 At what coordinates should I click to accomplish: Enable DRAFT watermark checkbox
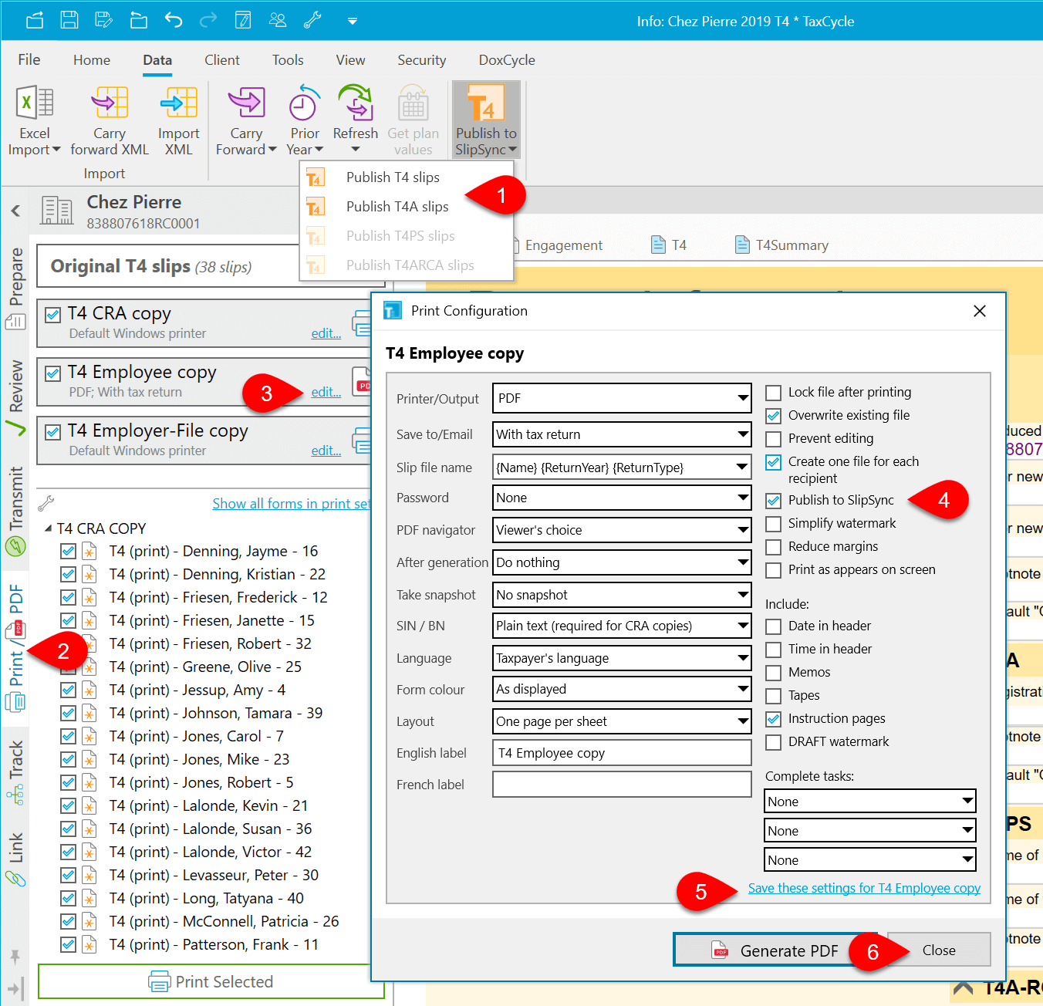tap(773, 742)
